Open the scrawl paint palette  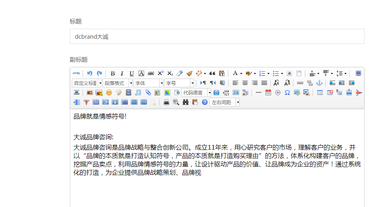point(119,93)
